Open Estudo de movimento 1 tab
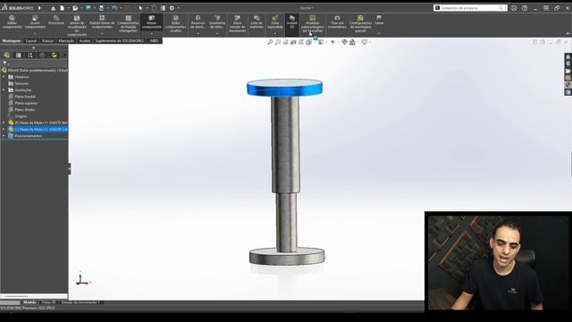This screenshot has height=322, width=572. coord(80,302)
